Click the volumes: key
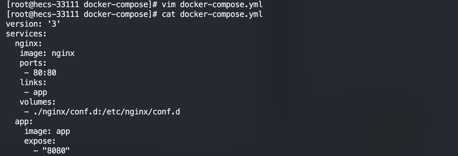 [38, 102]
